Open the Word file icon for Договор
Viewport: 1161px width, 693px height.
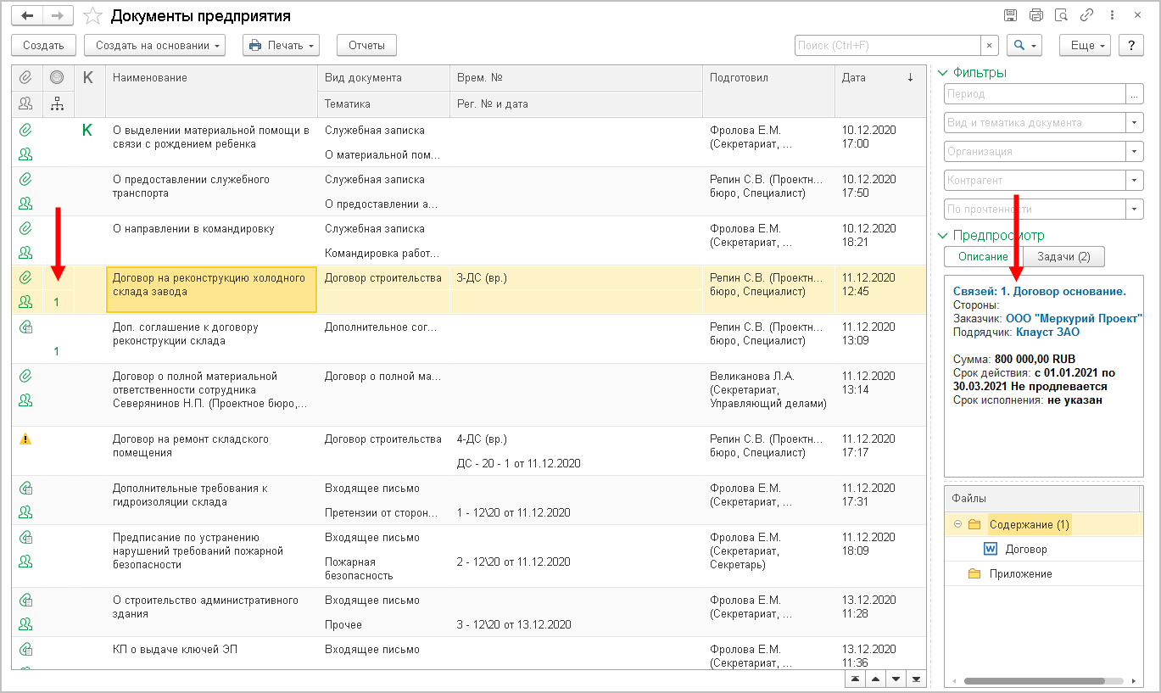990,549
